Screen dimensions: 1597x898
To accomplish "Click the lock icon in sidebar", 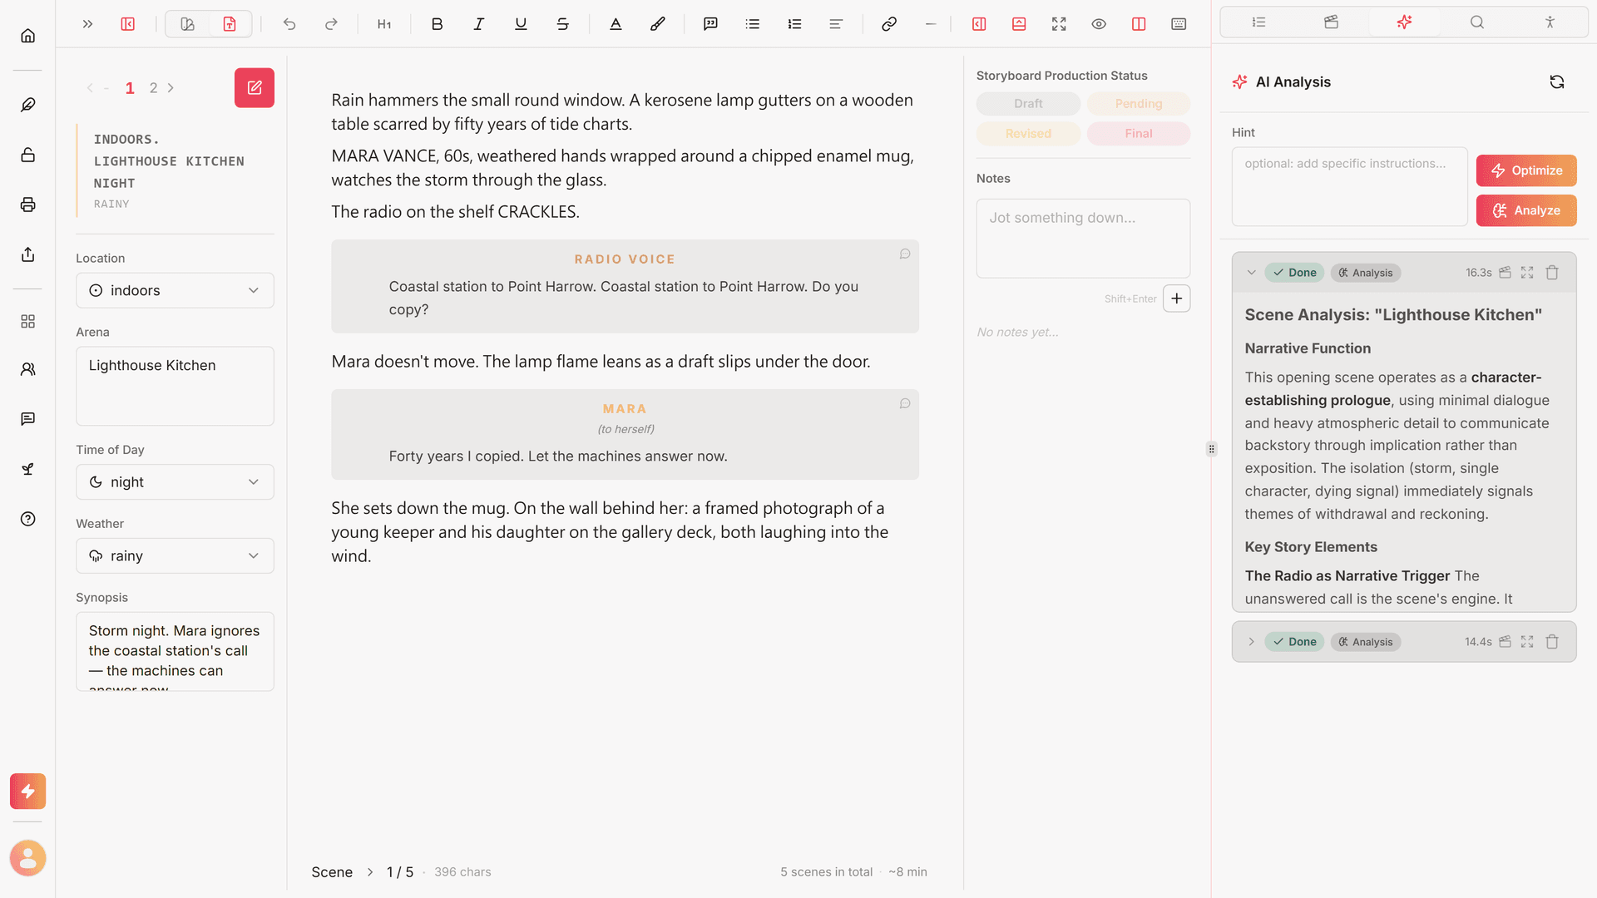I will click(x=27, y=155).
